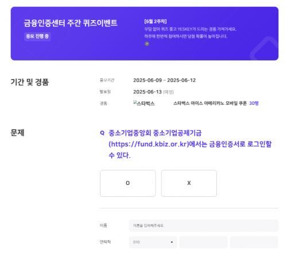Select the X answer box
Image resolution: width=287 pixels, height=259 pixels.
coord(189,183)
